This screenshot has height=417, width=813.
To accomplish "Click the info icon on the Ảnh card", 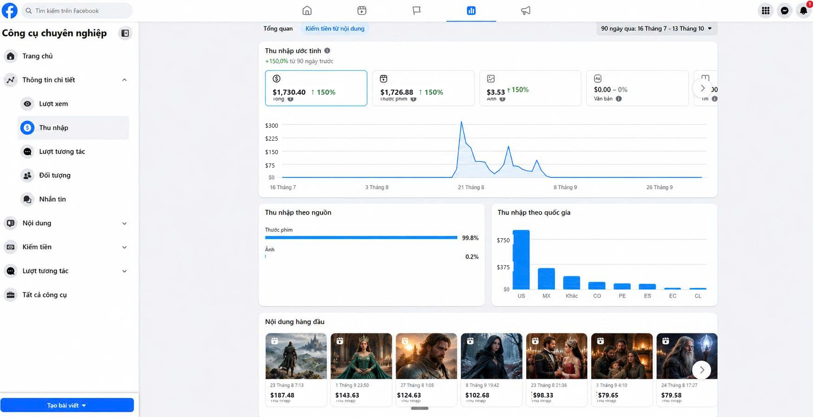I will click(x=502, y=99).
